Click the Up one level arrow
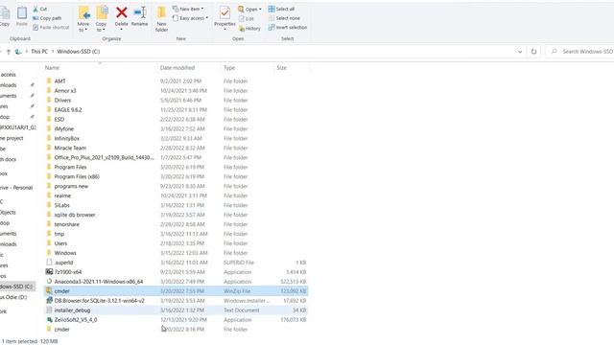Screen dimensions: 614x345 [9, 51]
